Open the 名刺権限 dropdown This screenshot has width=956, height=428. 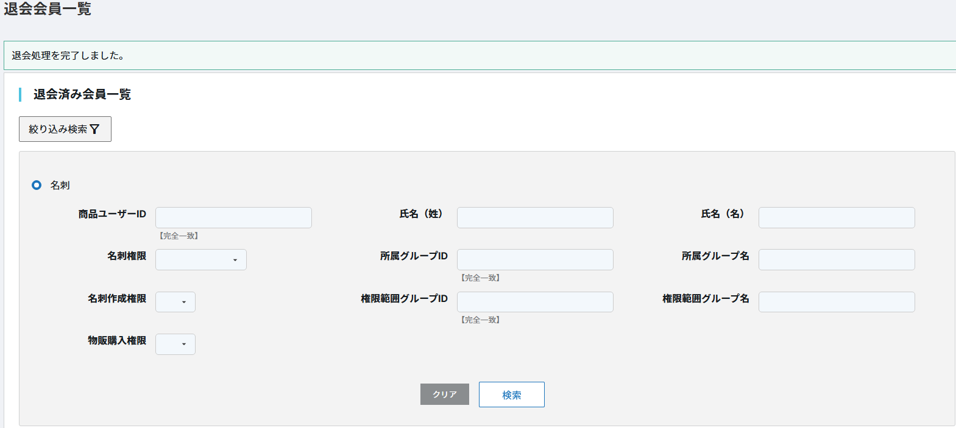click(x=200, y=260)
